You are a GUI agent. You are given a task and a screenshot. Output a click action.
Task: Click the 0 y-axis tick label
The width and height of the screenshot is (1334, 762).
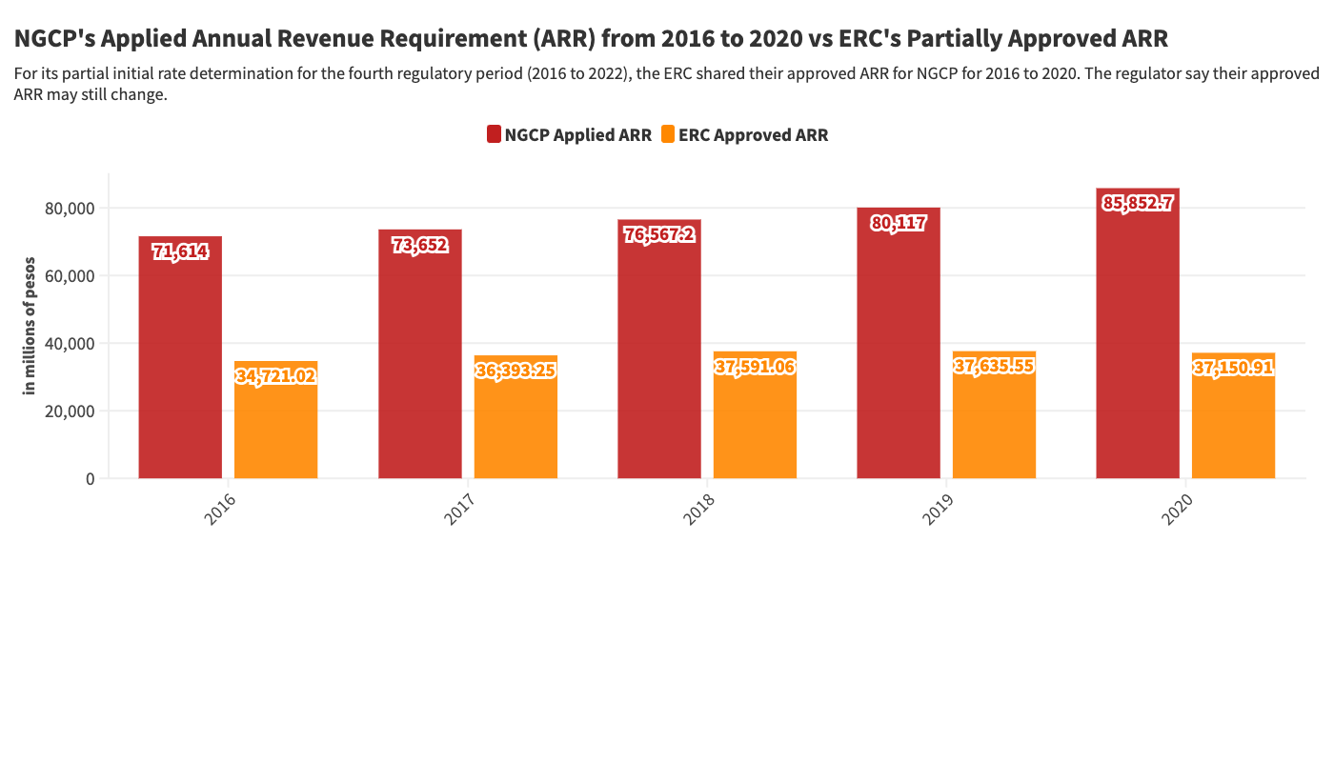point(91,479)
